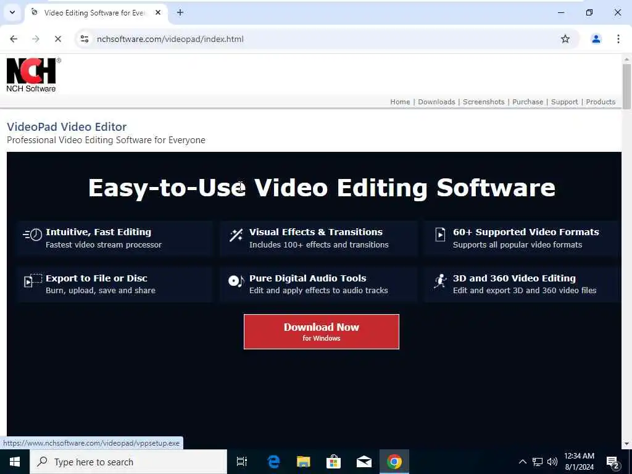Go back with the browser back arrow
The image size is (632, 474).
click(x=14, y=39)
